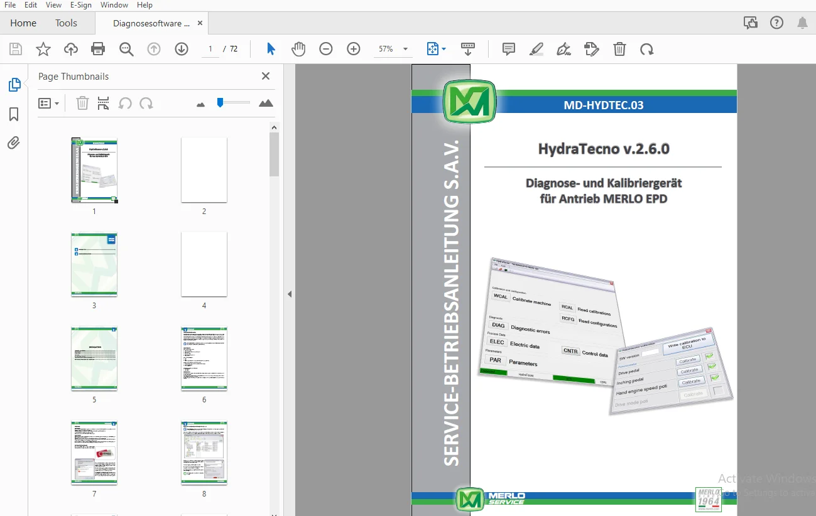
Task: Click the print pages icon in thumbnails panel
Action: (104, 103)
